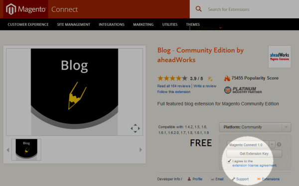Image resolution: width=299 pixels, height=186 pixels.
Task: Click the next thumbnail arrow
Action: pyautogui.click(x=141, y=150)
